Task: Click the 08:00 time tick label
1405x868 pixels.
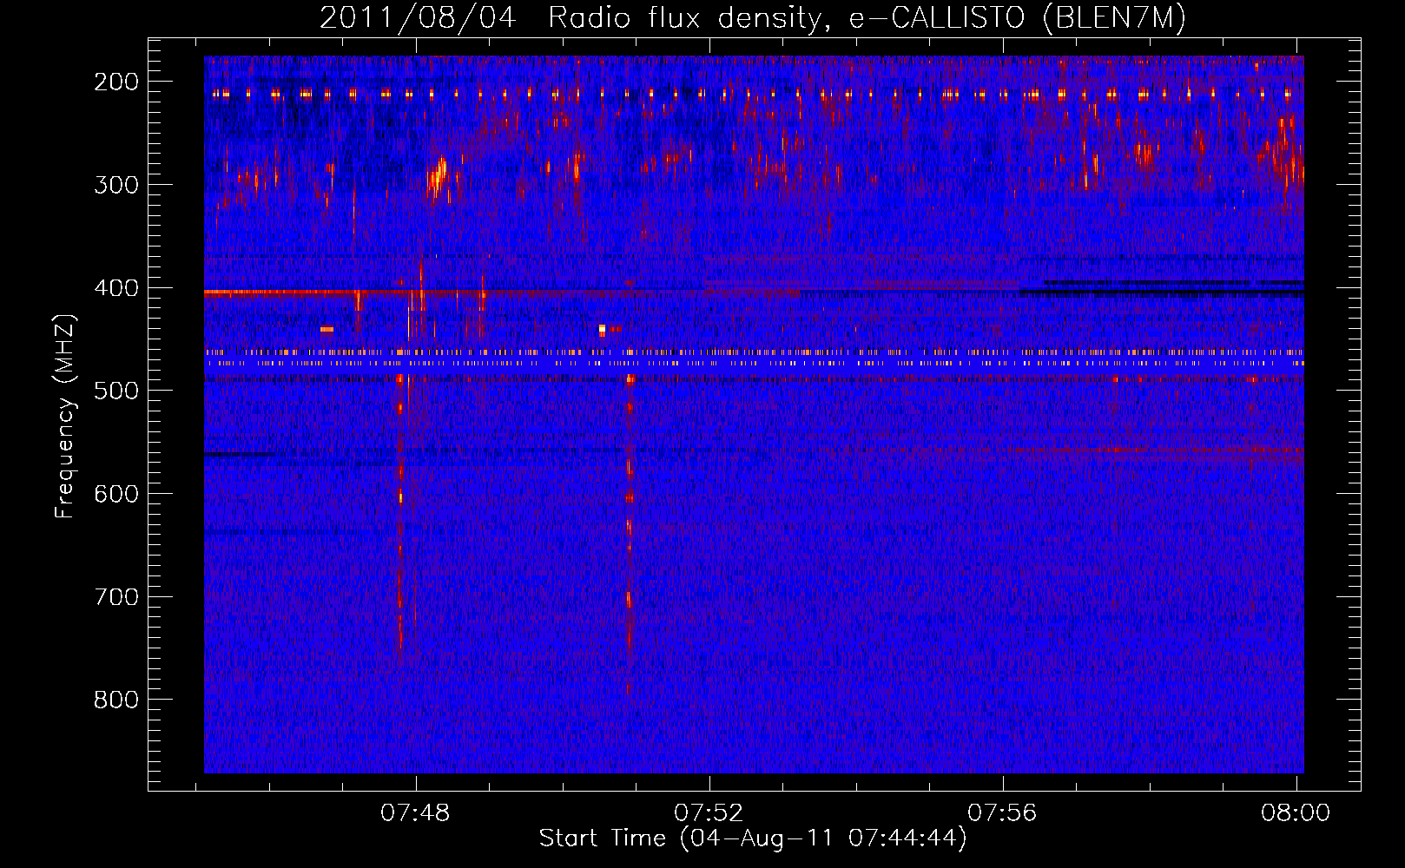Action: (x=1296, y=813)
